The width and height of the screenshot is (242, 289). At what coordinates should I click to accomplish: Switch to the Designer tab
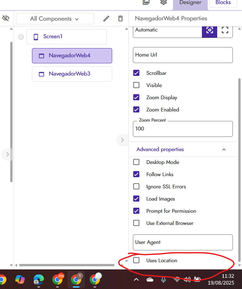click(x=190, y=3)
